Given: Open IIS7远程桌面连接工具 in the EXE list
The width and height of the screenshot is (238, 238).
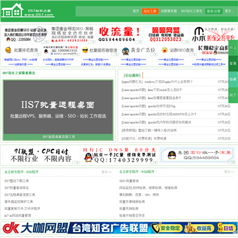Looking at the screenshot, I should pyautogui.click(x=20, y=195).
